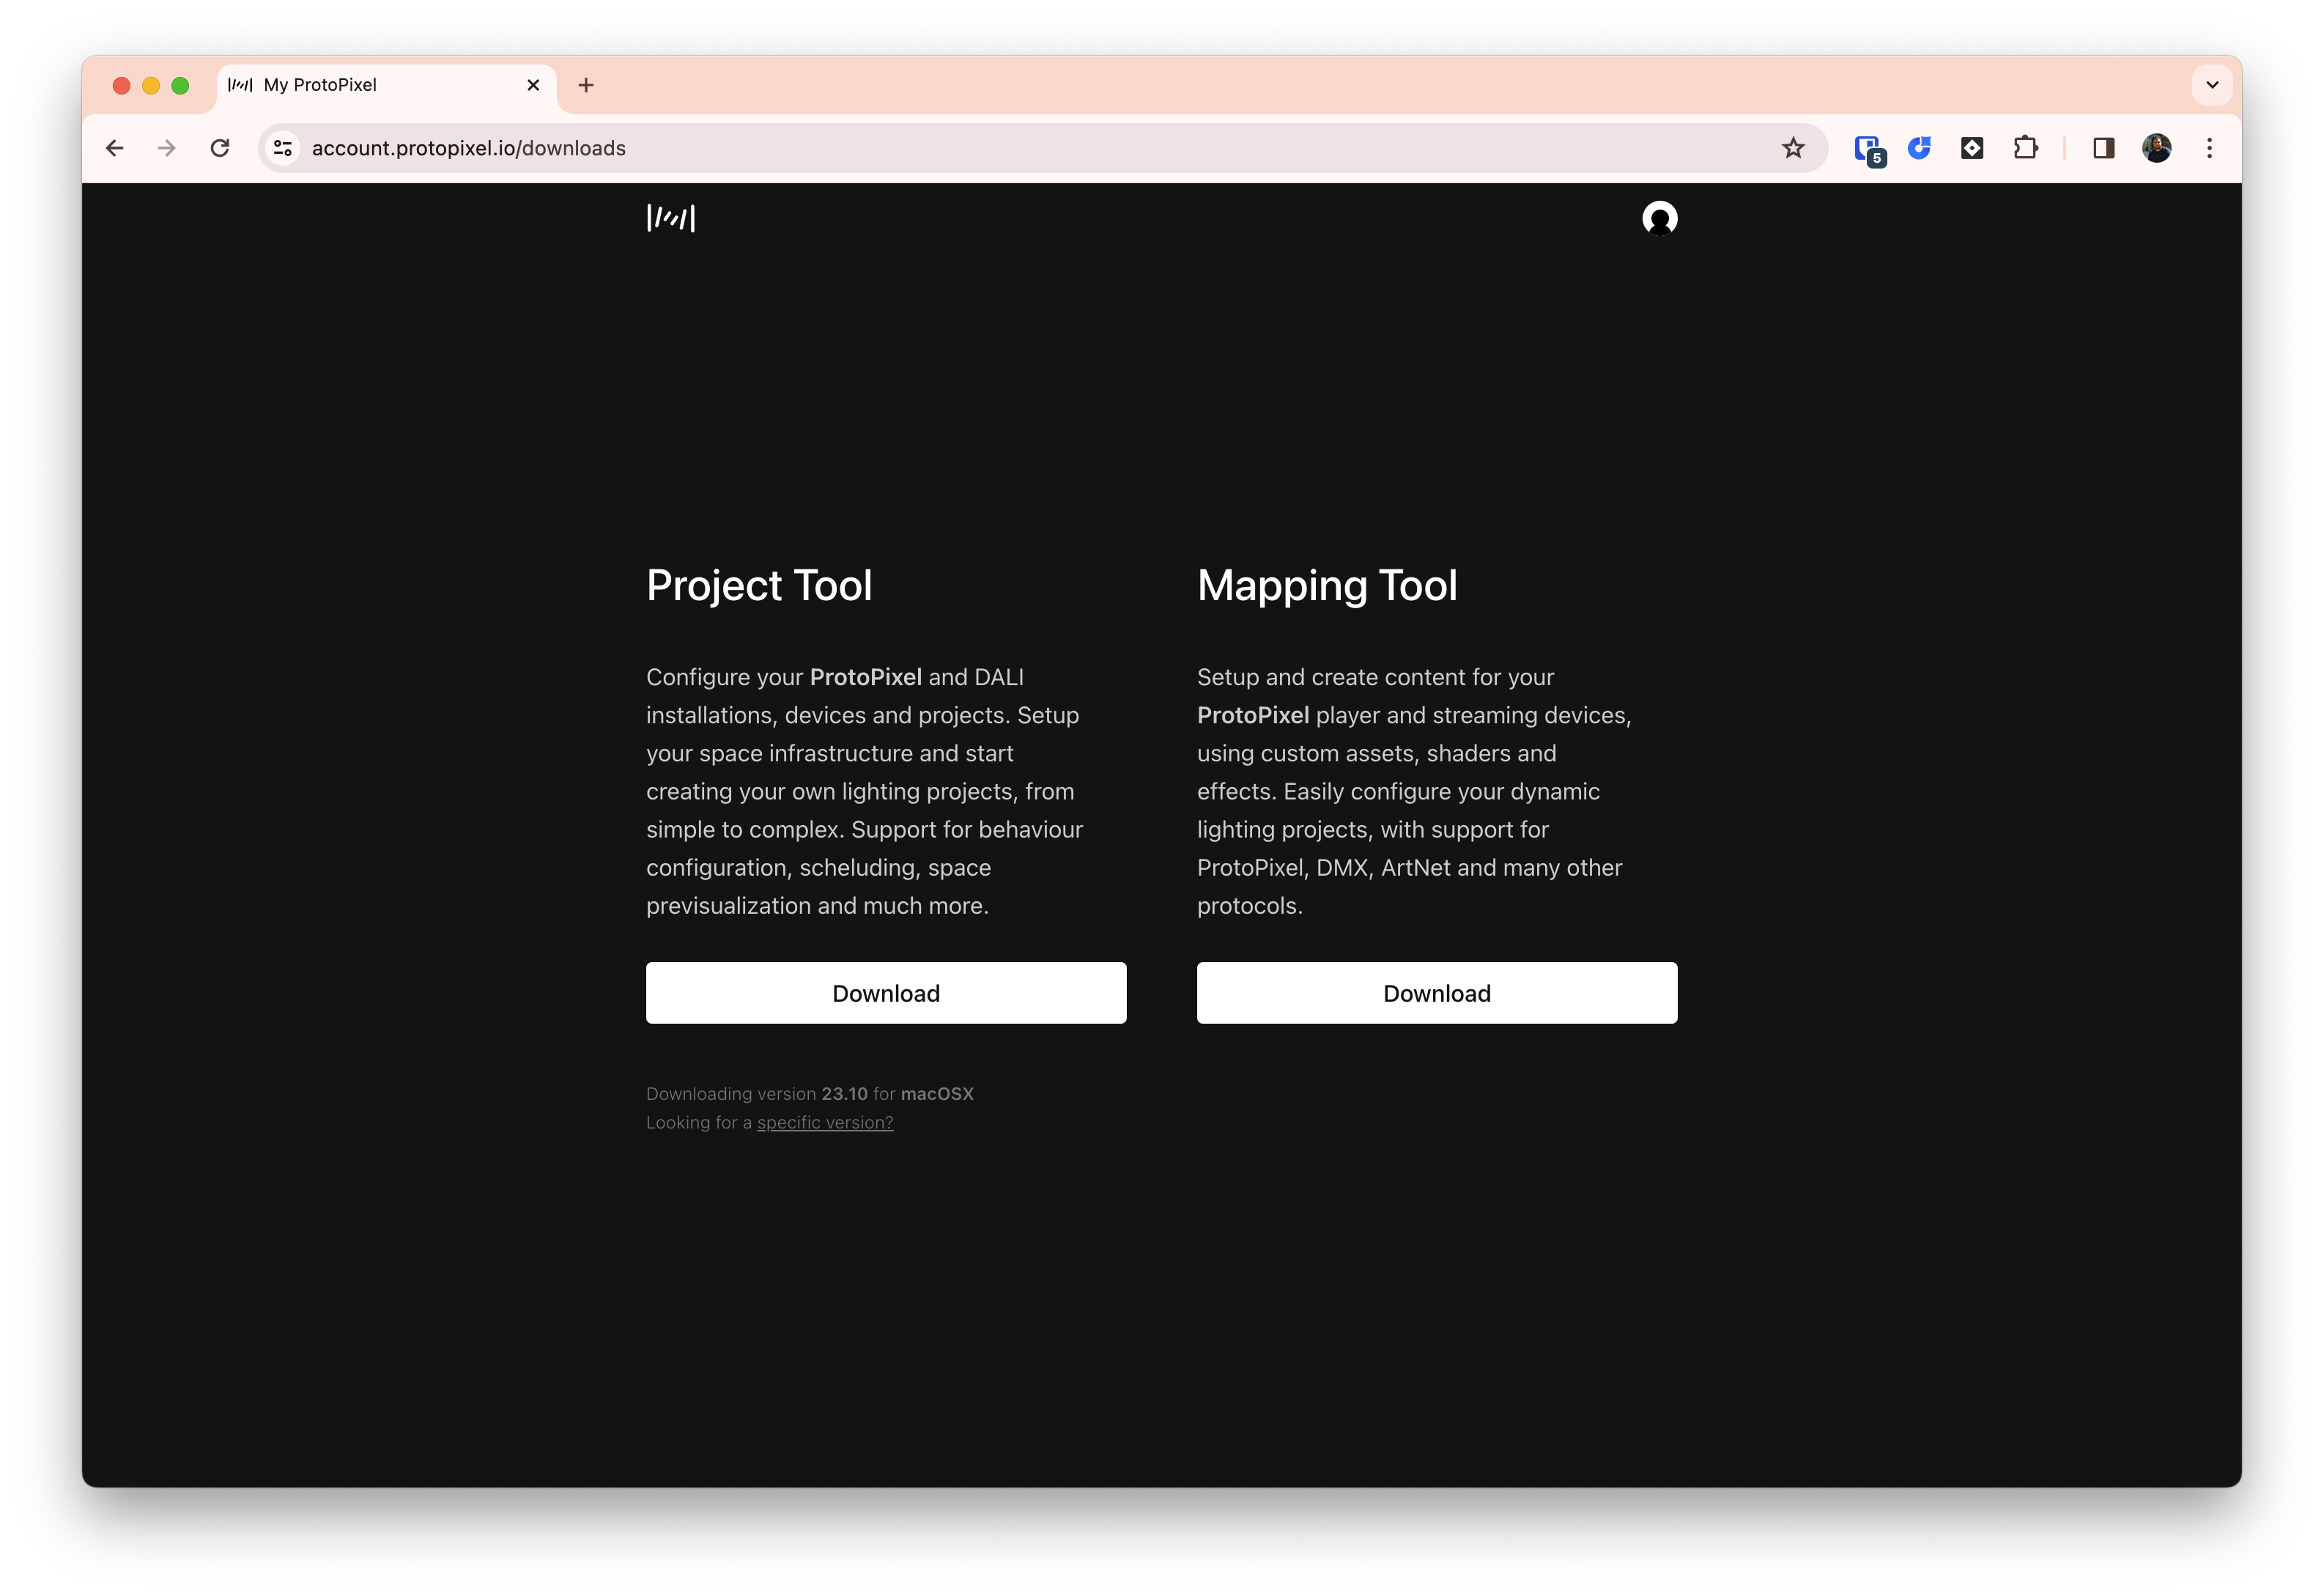Image resolution: width=2324 pixels, height=1596 pixels.
Task: Download the Project Tool
Action: [886, 992]
